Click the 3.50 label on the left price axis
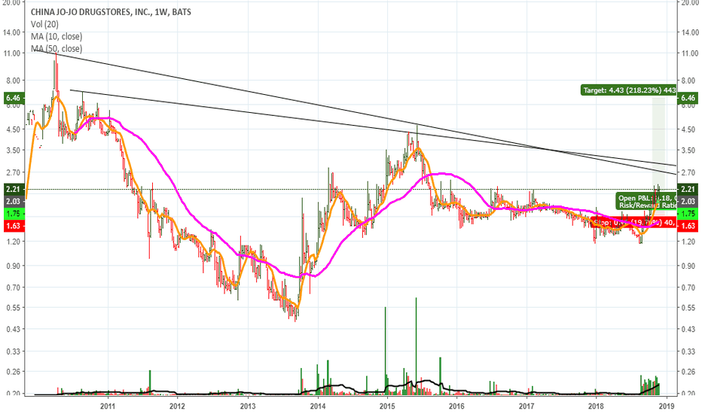 [x=14, y=151]
